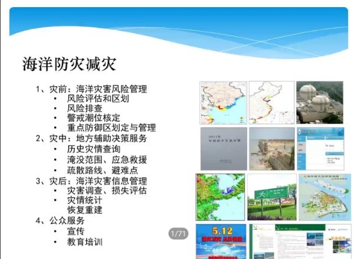Open the Shanghai city planning map thumbnail

point(325,197)
